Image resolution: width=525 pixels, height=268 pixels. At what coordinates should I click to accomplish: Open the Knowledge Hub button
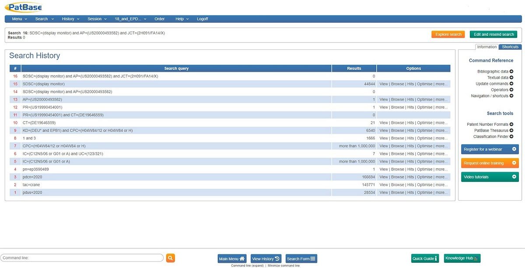coord(462,258)
